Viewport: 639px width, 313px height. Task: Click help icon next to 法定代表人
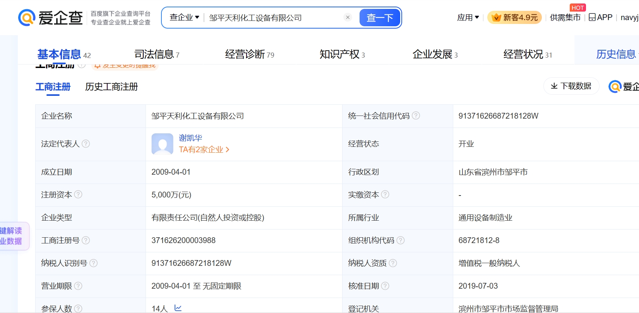point(86,144)
